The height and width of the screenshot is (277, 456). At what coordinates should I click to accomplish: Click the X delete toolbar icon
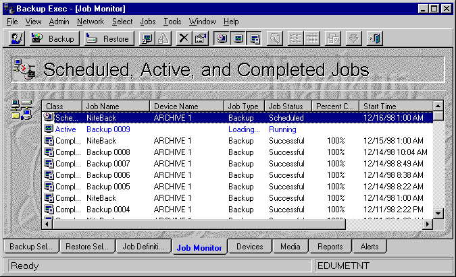[x=184, y=38]
